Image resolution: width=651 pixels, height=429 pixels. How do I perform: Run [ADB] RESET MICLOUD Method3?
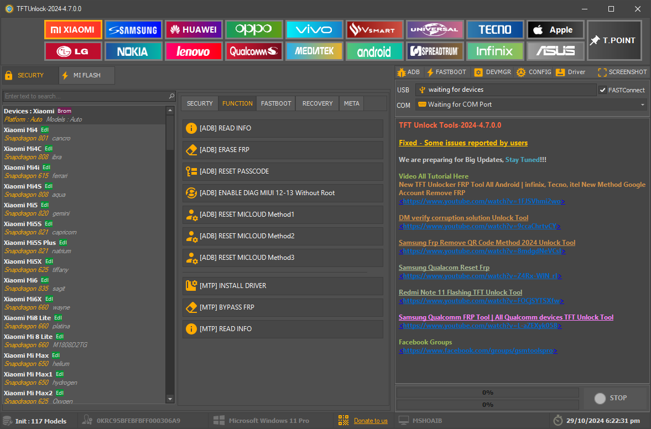point(283,258)
